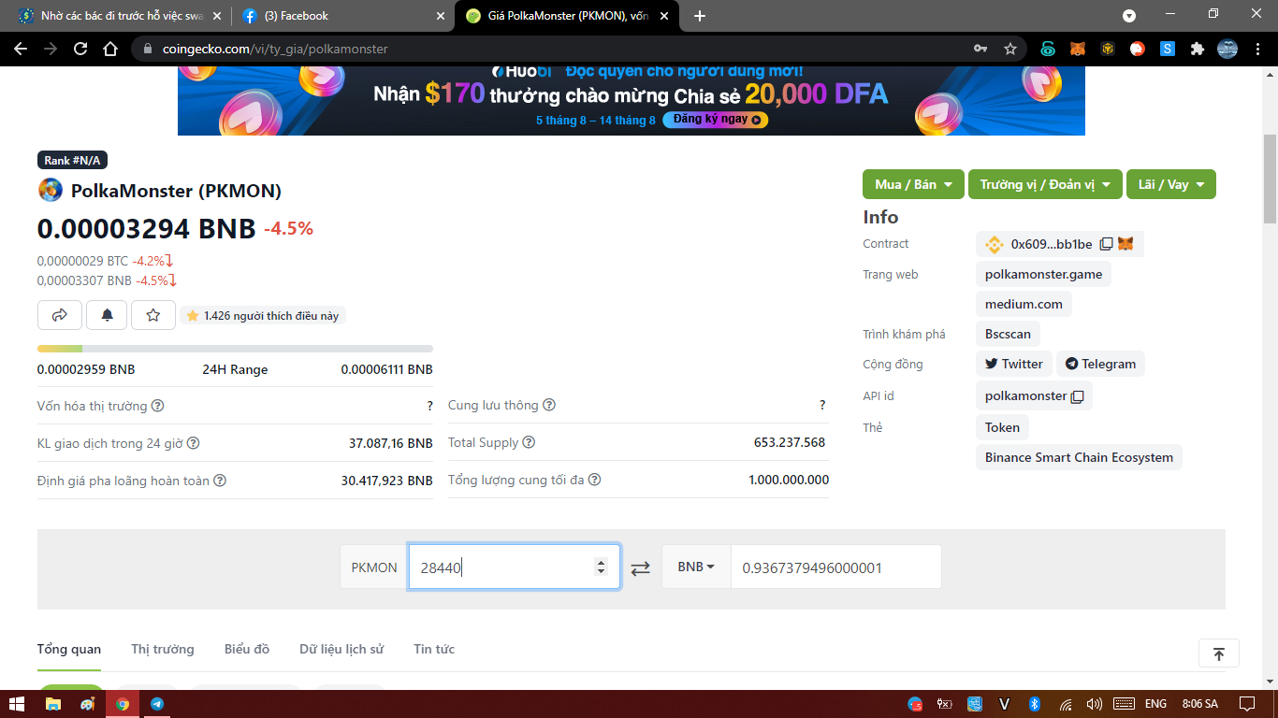The height and width of the screenshot is (718, 1278).
Task: Switch to the Tin tức tab
Action: pos(434,649)
